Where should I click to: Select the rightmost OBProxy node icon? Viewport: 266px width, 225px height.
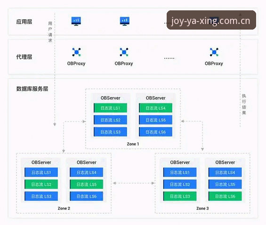(x=214, y=52)
